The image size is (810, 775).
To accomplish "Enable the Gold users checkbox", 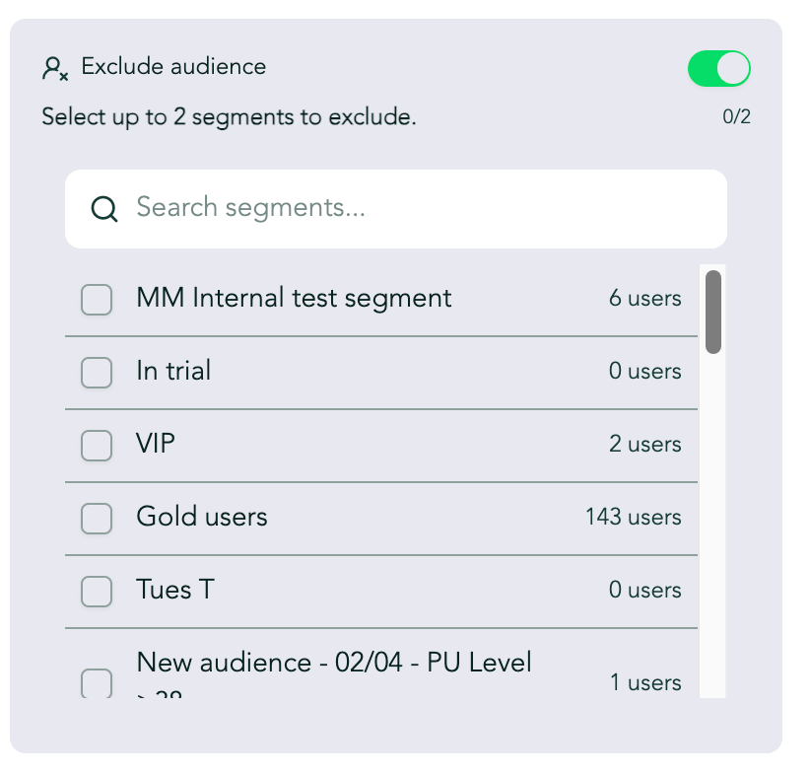I will point(97,518).
